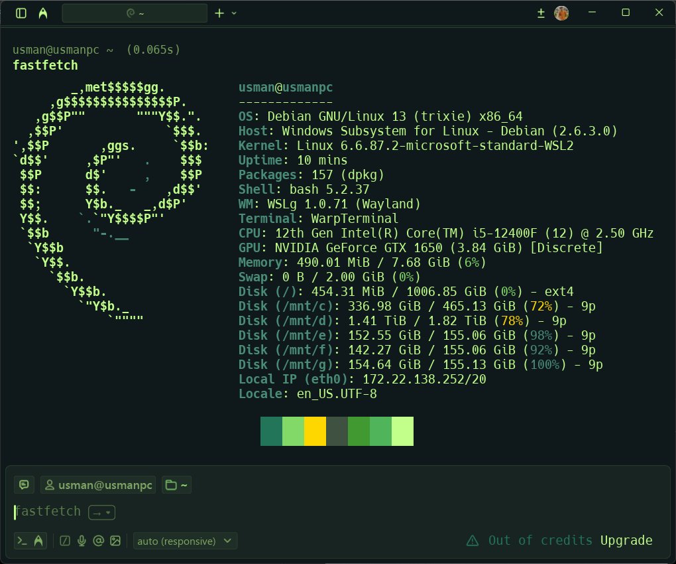Click the 'WarpTerminal' value

coord(355,218)
